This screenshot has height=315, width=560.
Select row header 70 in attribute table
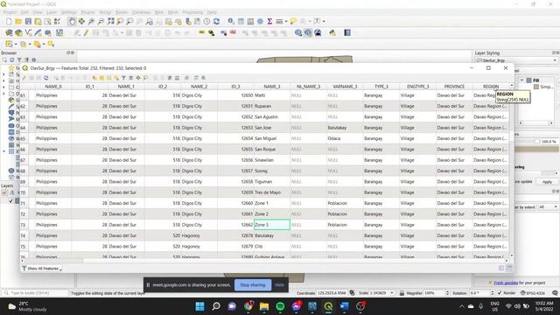click(24, 192)
